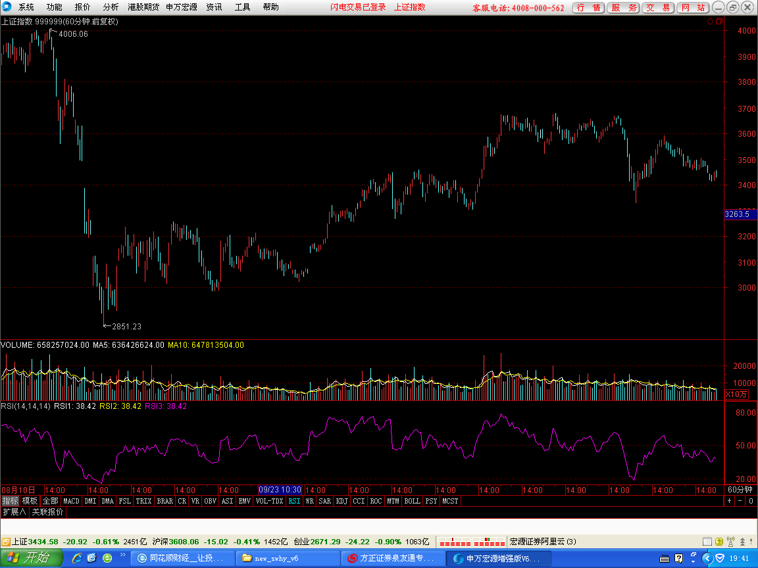
Task: Switch indicator to OBV
Action: (211, 501)
